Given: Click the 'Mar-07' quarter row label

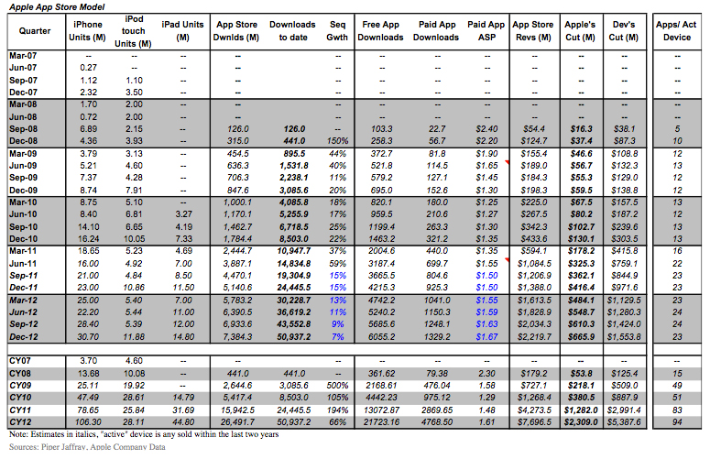Looking at the screenshot, I should pyautogui.click(x=23, y=56).
